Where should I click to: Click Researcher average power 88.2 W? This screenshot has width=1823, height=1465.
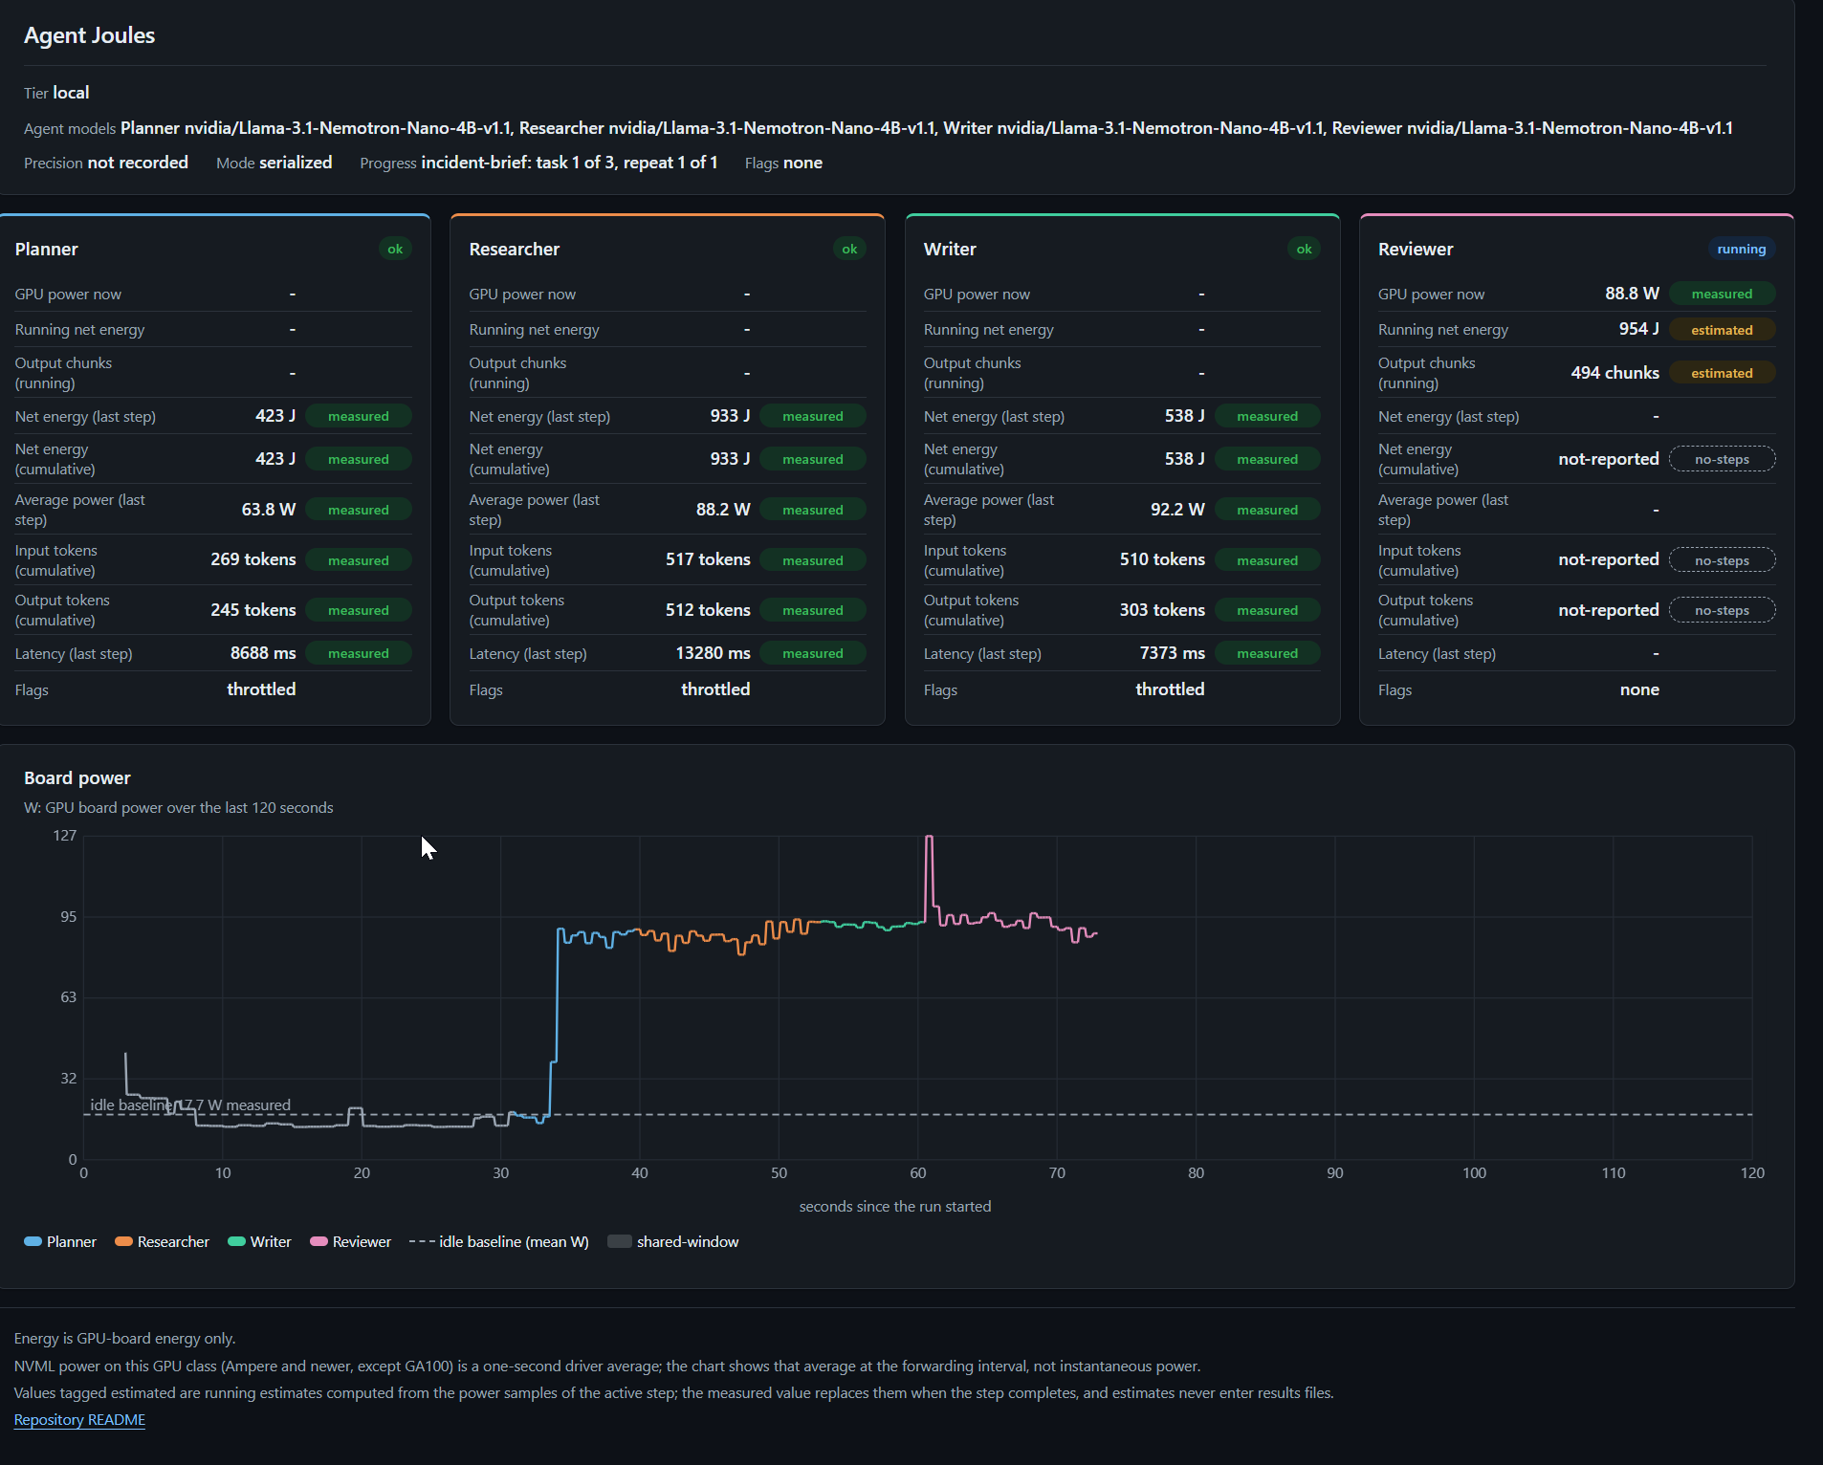[x=723, y=510]
